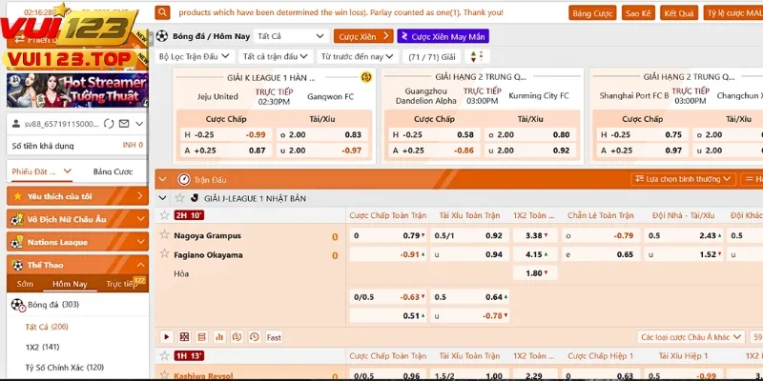Select Tất Cả (206) sidebar item

pos(47,327)
